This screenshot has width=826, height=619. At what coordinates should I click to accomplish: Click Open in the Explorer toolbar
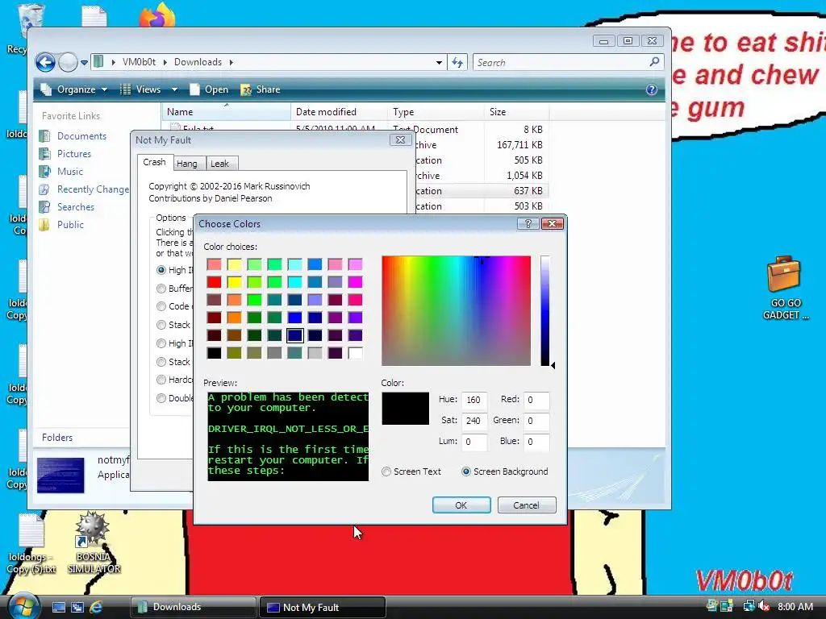pyautogui.click(x=209, y=89)
